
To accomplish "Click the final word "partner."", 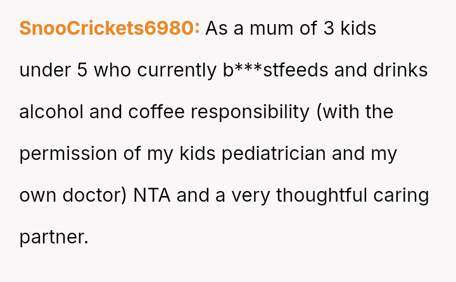I will [x=54, y=237].
